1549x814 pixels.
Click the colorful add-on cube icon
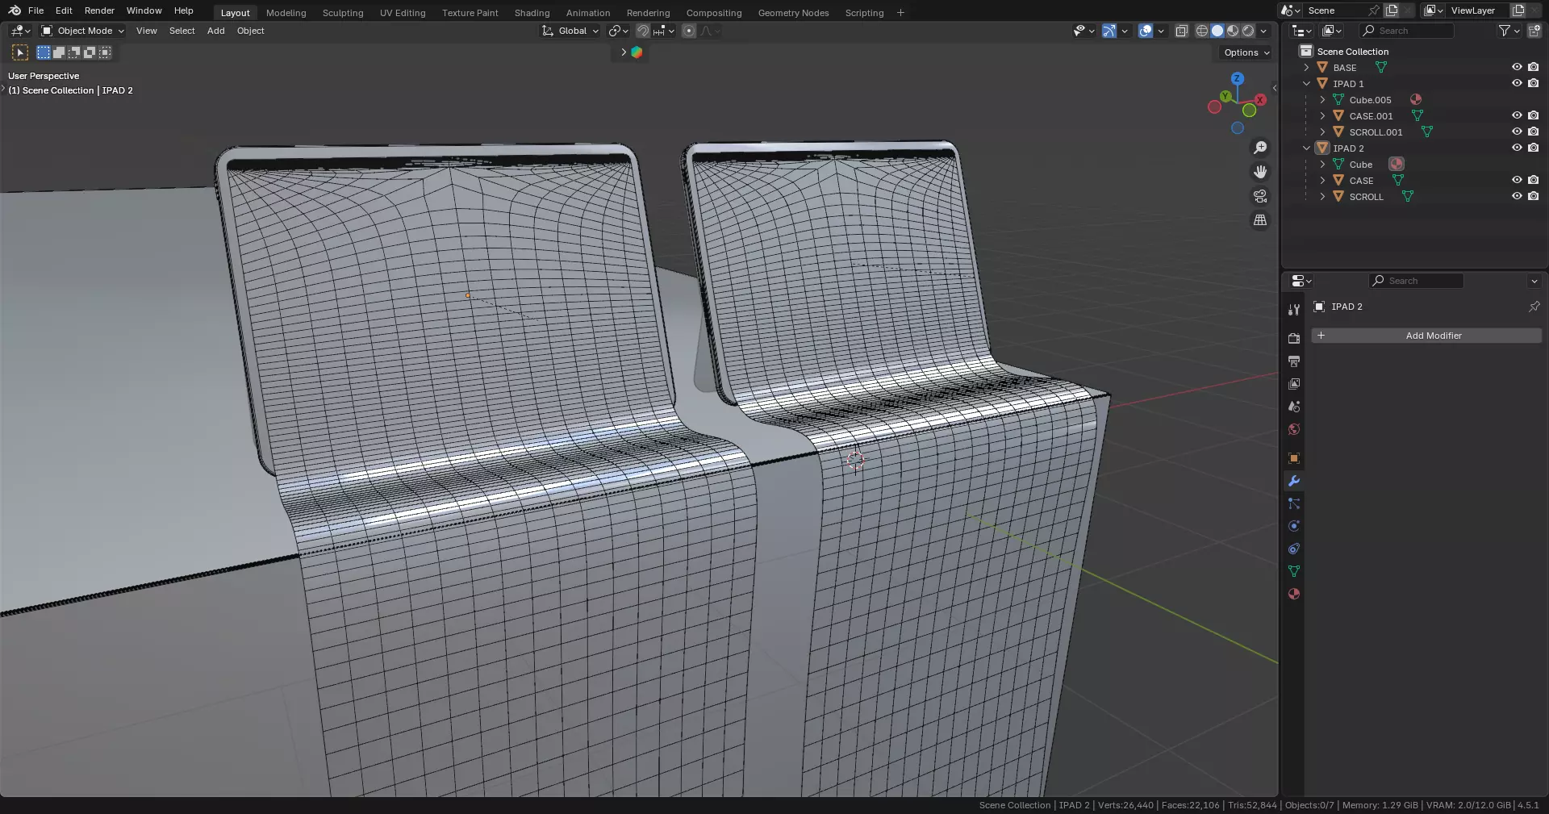[637, 52]
